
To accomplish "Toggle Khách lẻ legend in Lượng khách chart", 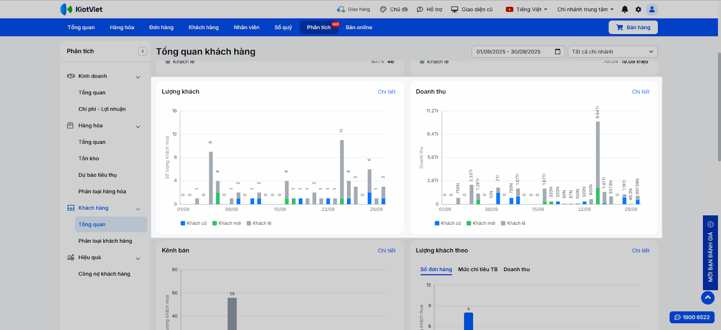I will pos(259,223).
